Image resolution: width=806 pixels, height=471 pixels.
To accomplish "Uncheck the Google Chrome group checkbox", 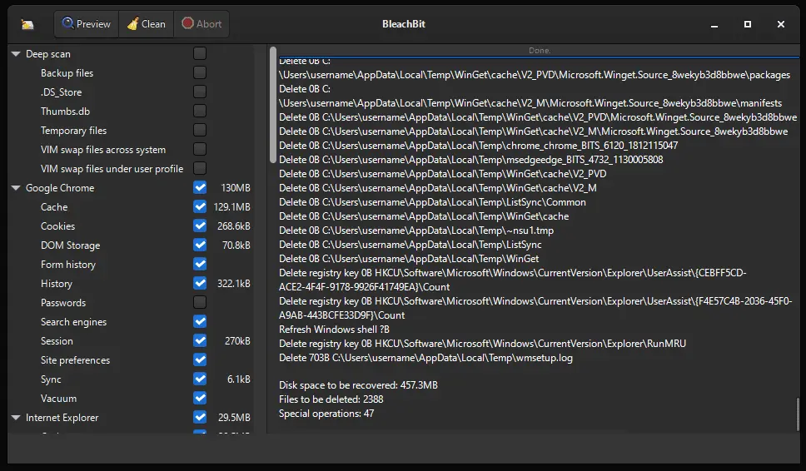I will 200,187.
